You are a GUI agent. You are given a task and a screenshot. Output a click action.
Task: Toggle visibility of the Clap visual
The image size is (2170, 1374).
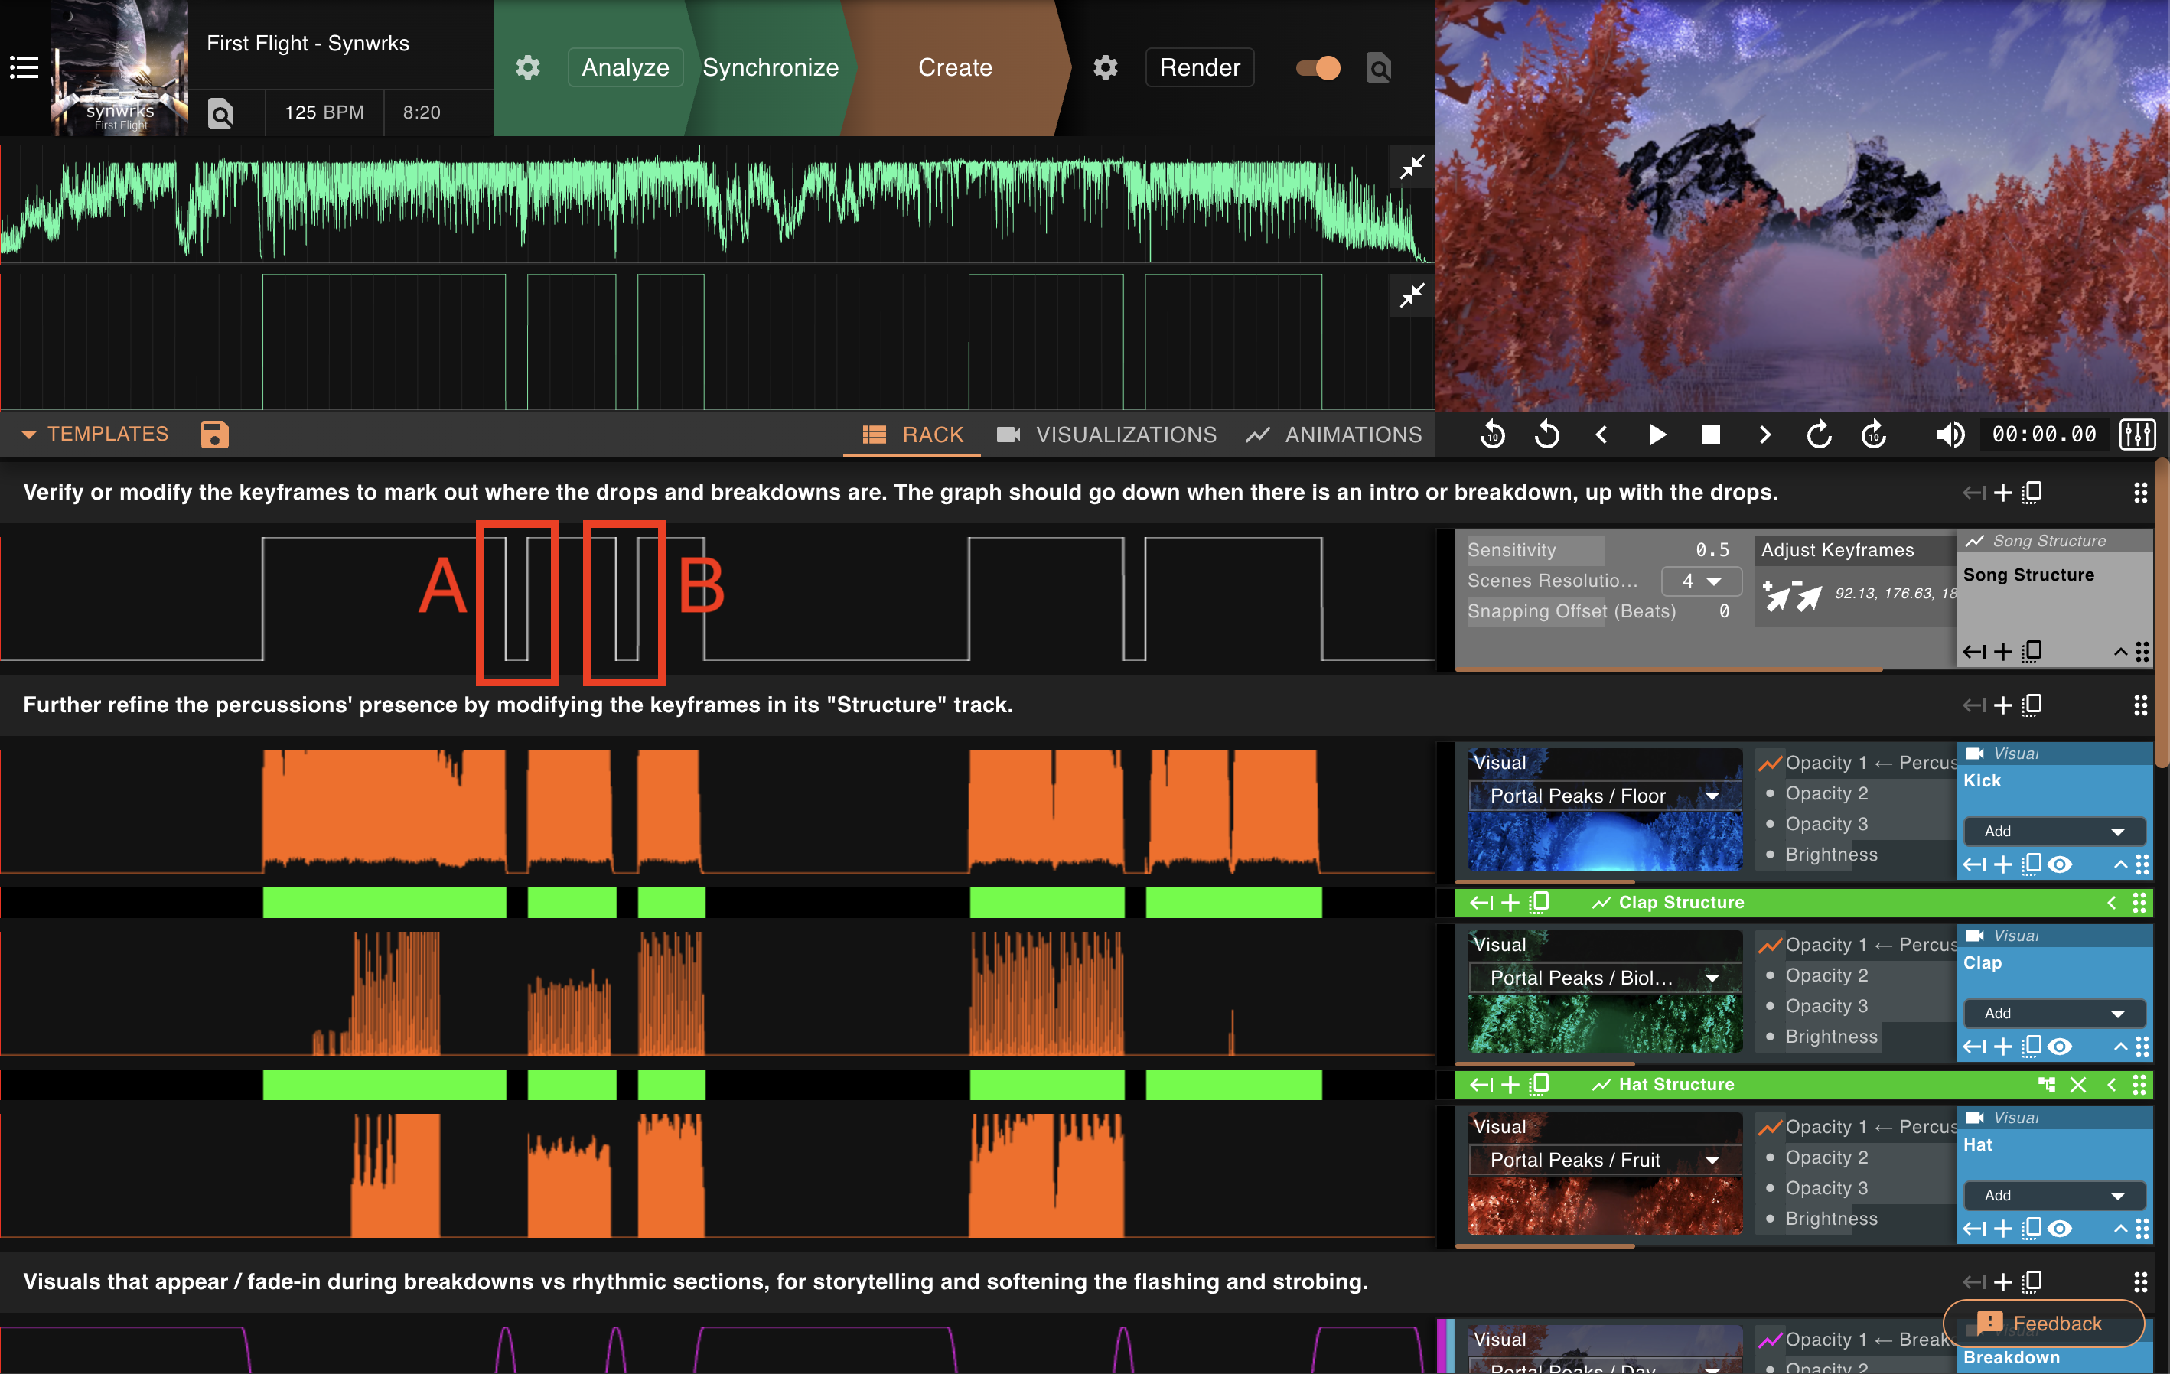point(2060,1047)
